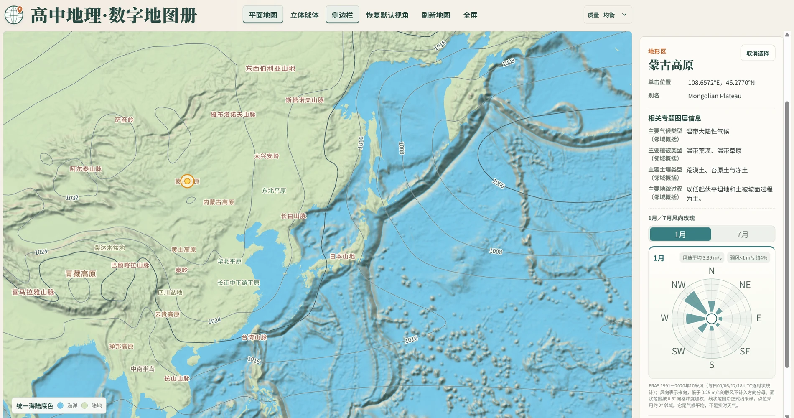The height and width of the screenshot is (418, 794).
Task: Click the 长江中下游平原 map label
Action: [239, 283]
